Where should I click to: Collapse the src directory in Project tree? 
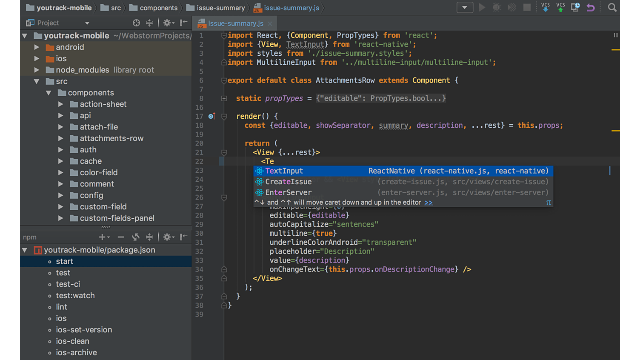pos(37,81)
